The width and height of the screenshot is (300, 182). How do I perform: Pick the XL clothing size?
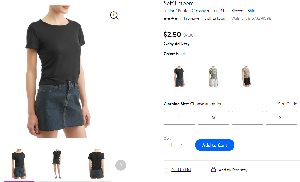pos(281,118)
